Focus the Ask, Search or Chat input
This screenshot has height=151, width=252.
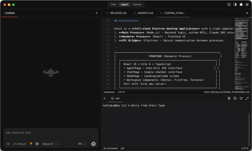[51, 133]
